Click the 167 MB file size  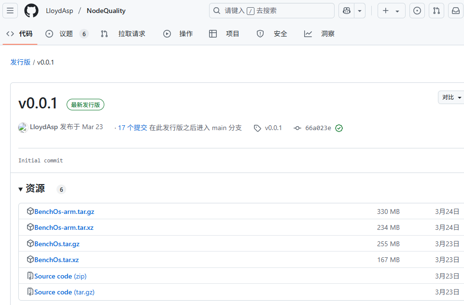(388, 260)
